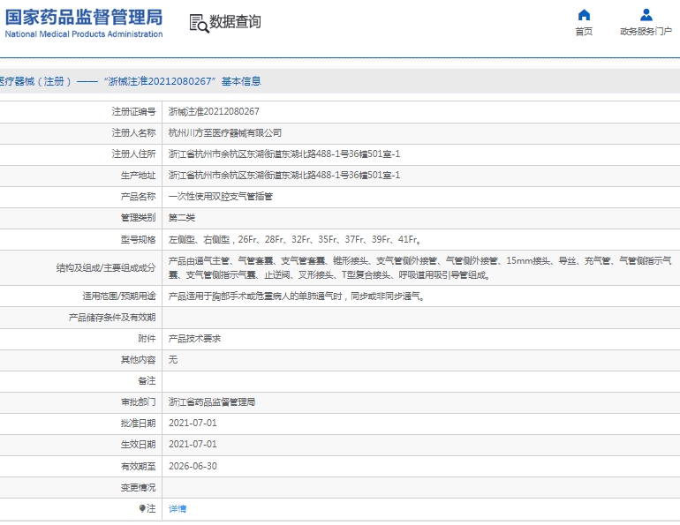This screenshot has height=525, width=680.
Task: Click the 批准日期 value 2021-07-01
Action: (193, 423)
